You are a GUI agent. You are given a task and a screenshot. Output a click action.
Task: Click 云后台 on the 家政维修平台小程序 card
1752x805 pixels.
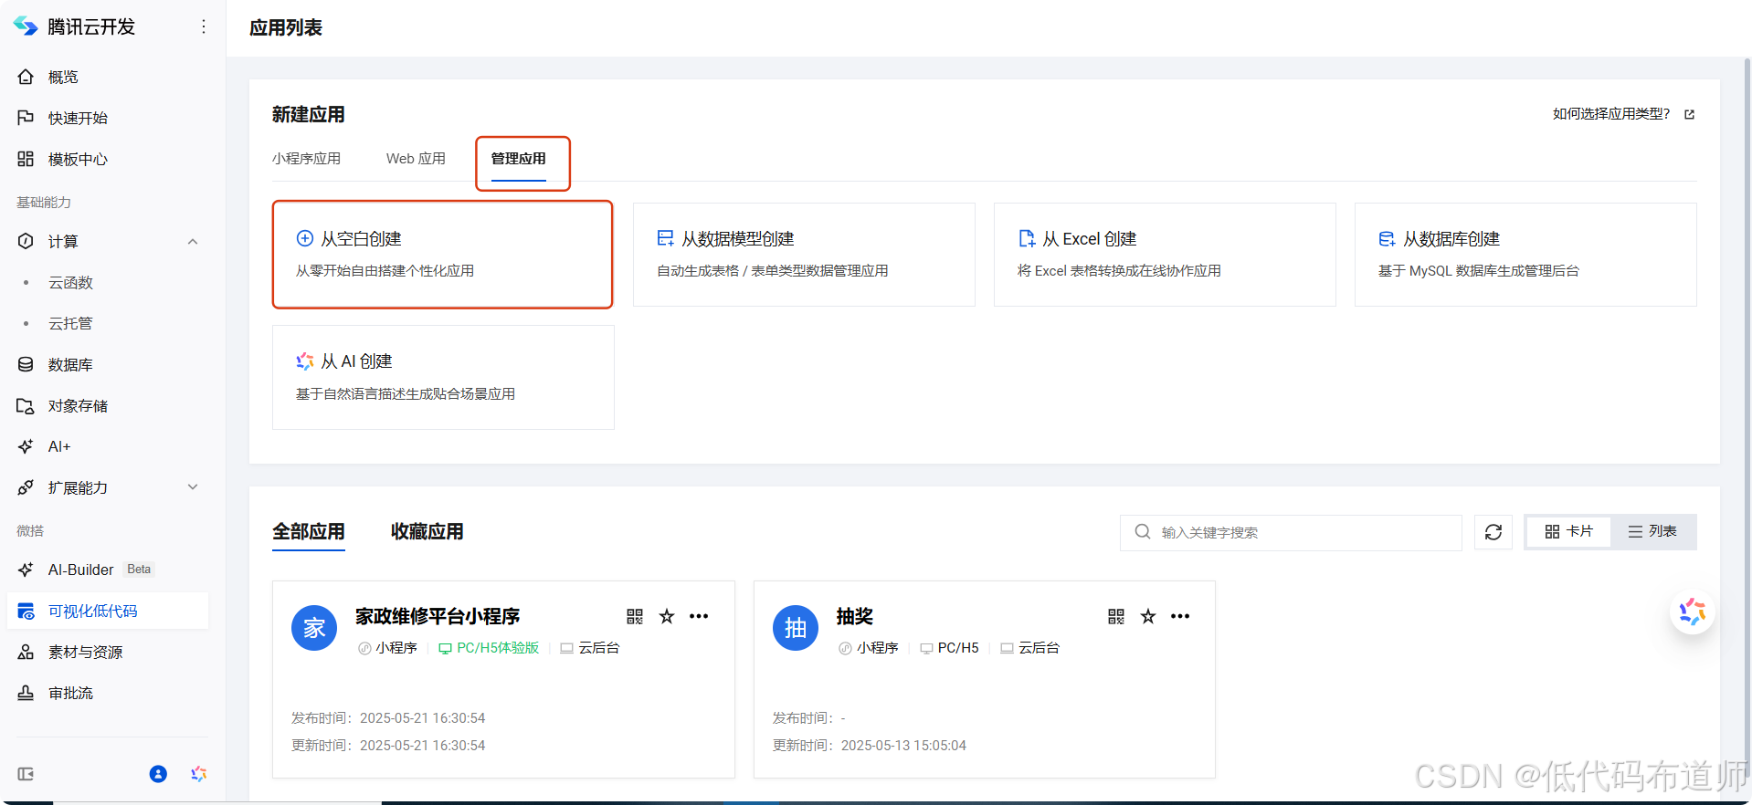(590, 648)
